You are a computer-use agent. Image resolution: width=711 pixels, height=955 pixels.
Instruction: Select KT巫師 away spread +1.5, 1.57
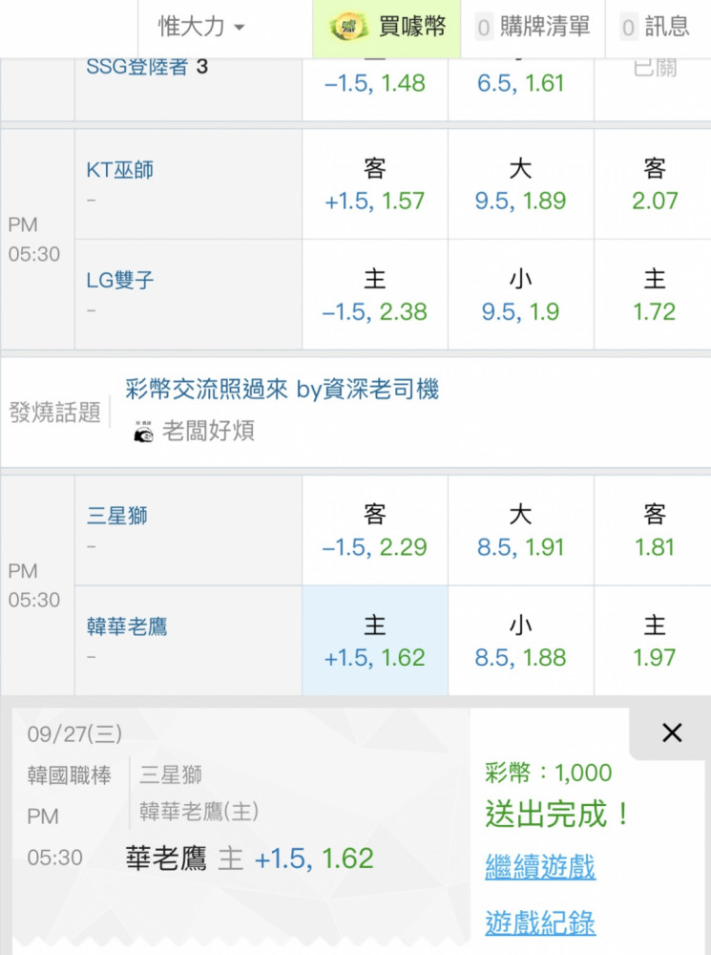[375, 184]
